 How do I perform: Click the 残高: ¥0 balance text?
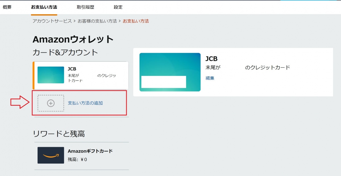point(77,160)
